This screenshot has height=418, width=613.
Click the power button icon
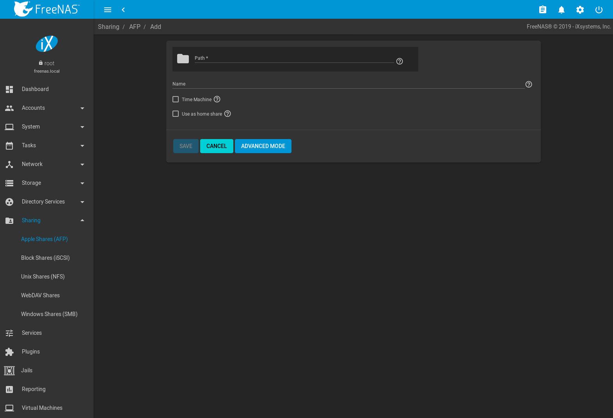599,10
